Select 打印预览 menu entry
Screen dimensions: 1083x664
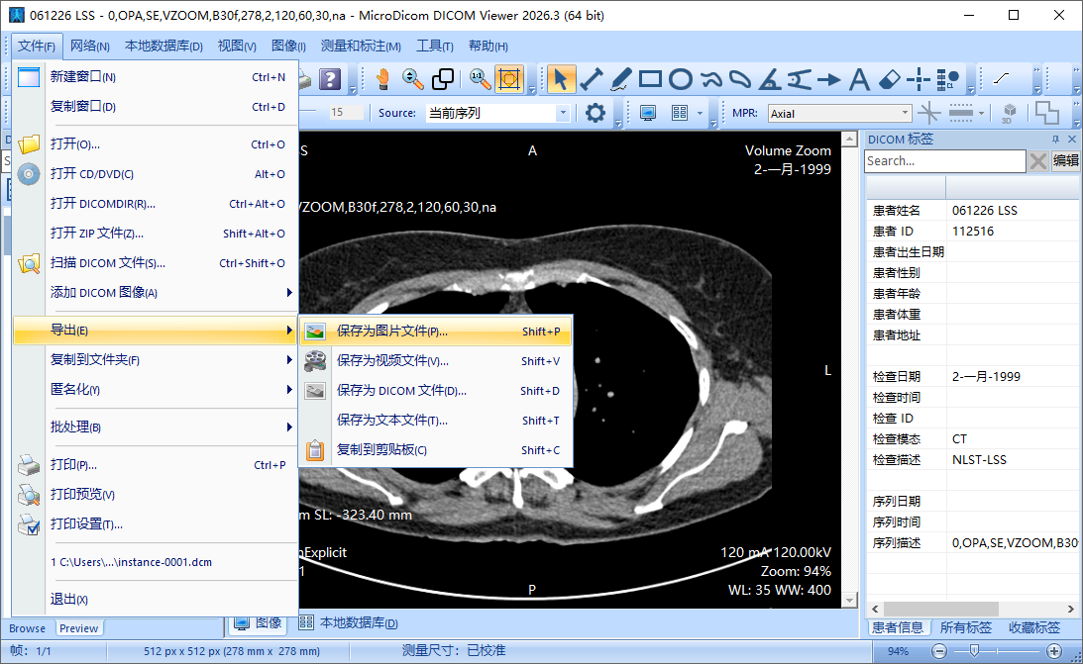(157, 495)
